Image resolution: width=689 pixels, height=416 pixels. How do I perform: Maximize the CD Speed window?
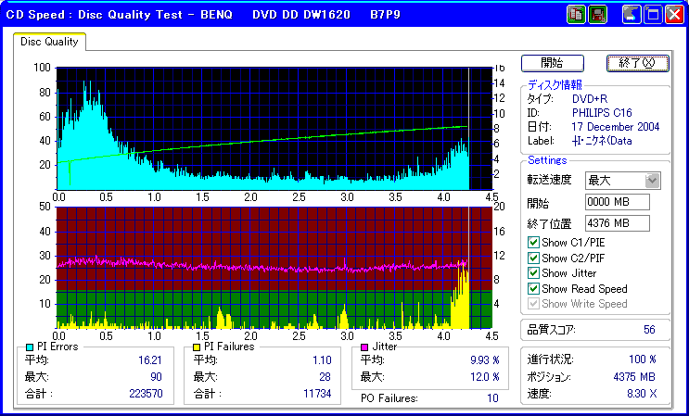653,15
